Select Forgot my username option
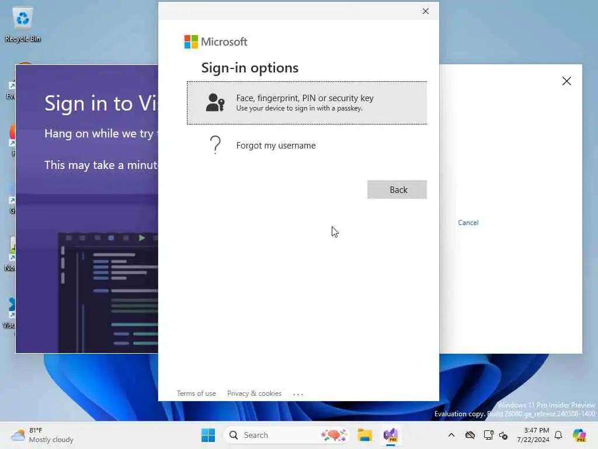This screenshot has height=449, width=598. 307,146
